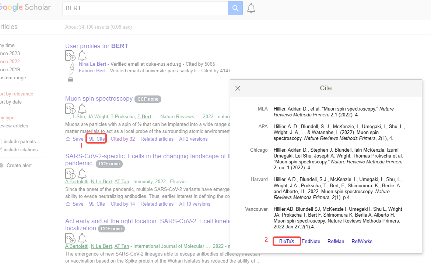The width and height of the screenshot is (431, 264).
Task: Toggle the include citations checkbox
Action: pos(1,150)
